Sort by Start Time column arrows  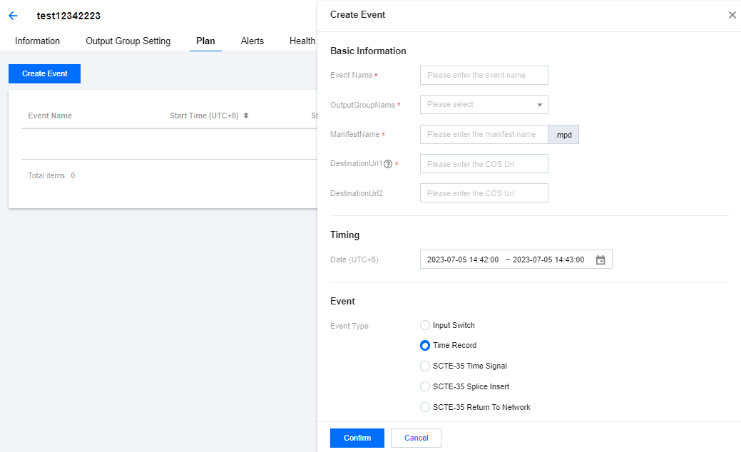(x=246, y=115)
